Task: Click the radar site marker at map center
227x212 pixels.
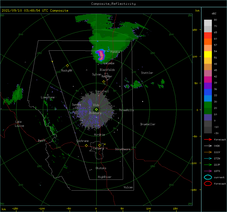Action: click(x=96, y=110)
